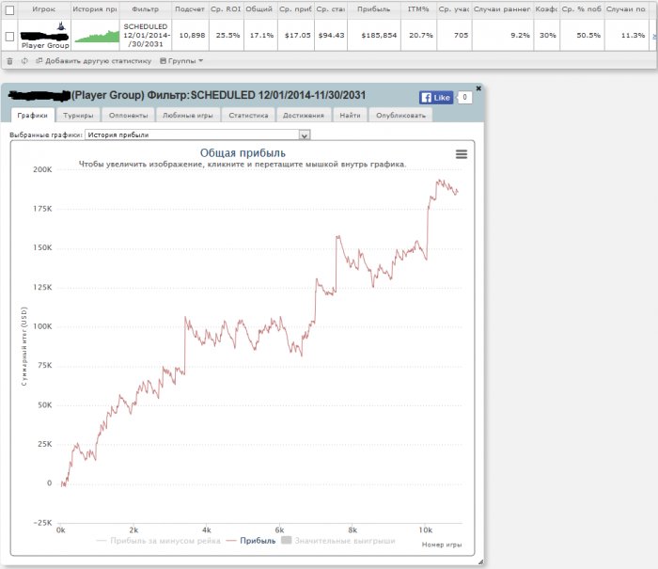The image size is (658, 569).
Task: Tick the Player Group row checkbox
Action: (x=9, y=36)
